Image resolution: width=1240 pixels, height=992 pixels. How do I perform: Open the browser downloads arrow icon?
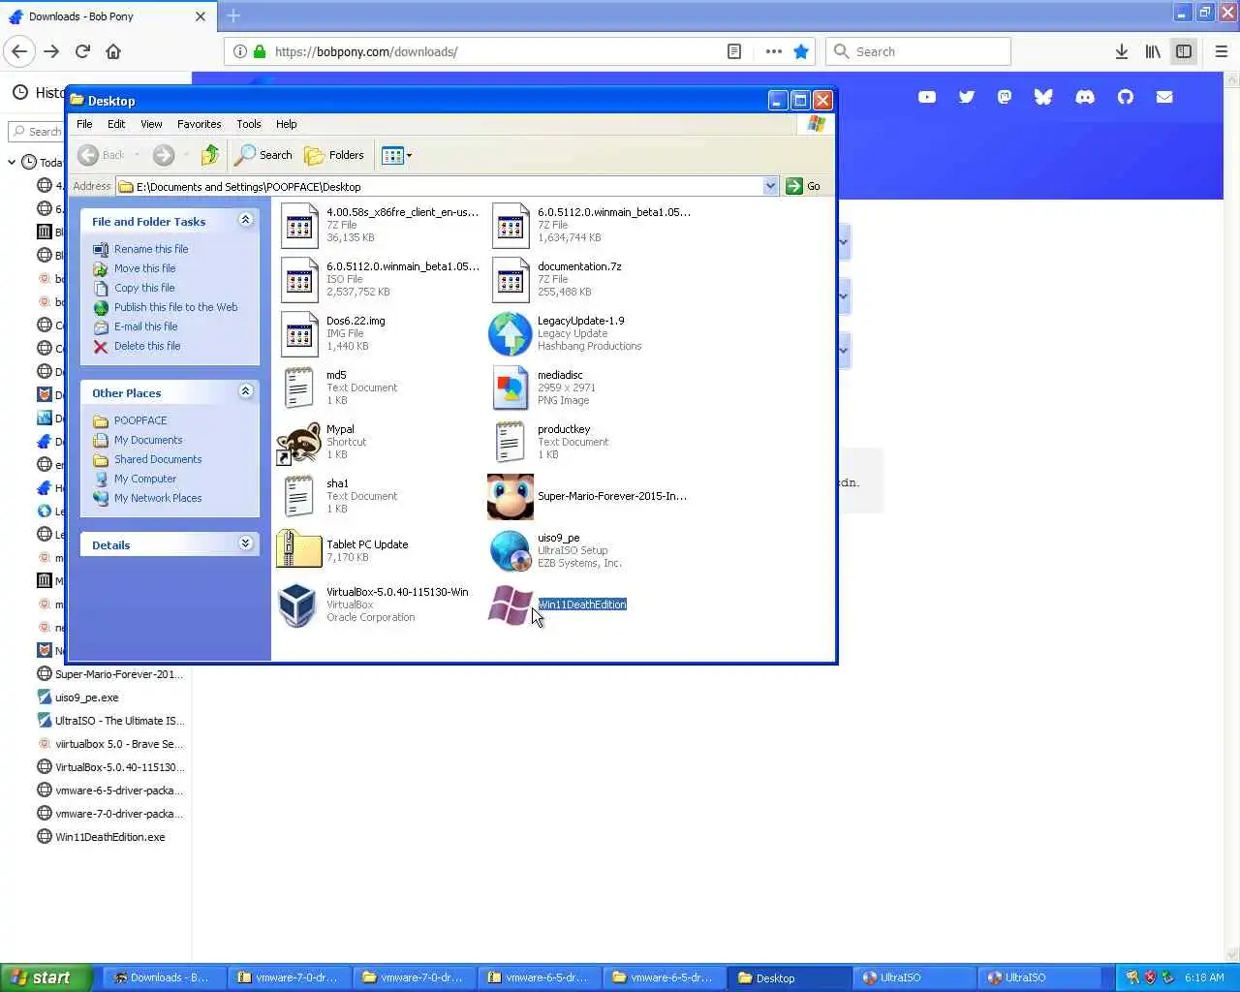coord(1121,51)
